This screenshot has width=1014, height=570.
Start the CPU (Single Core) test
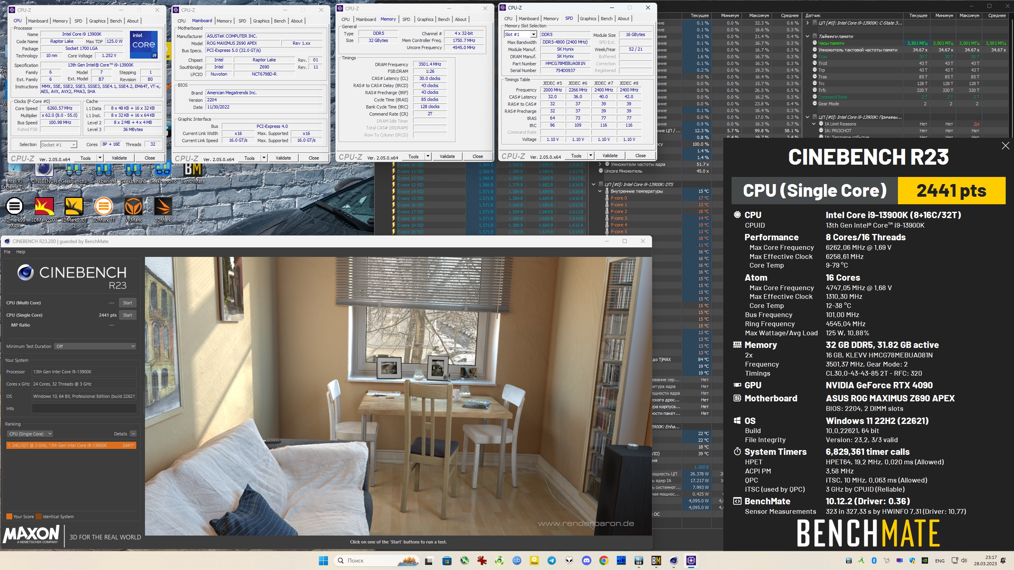click(x=128, y=315)
